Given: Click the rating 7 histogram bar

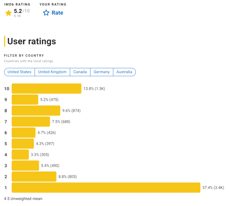Looking at the screenshot, I should (31, 122).
